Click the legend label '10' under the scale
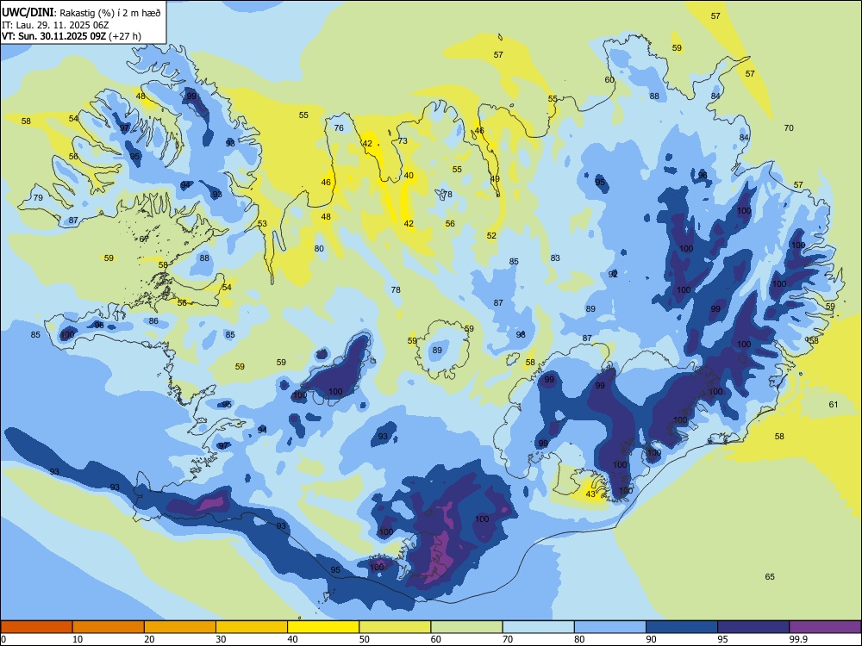This screenshot has width=862, height=646. (78, 639)
